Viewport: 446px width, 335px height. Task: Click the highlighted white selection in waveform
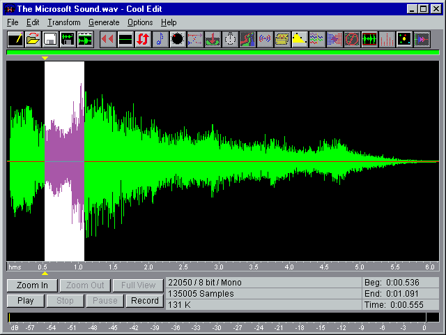click(64, 161)
